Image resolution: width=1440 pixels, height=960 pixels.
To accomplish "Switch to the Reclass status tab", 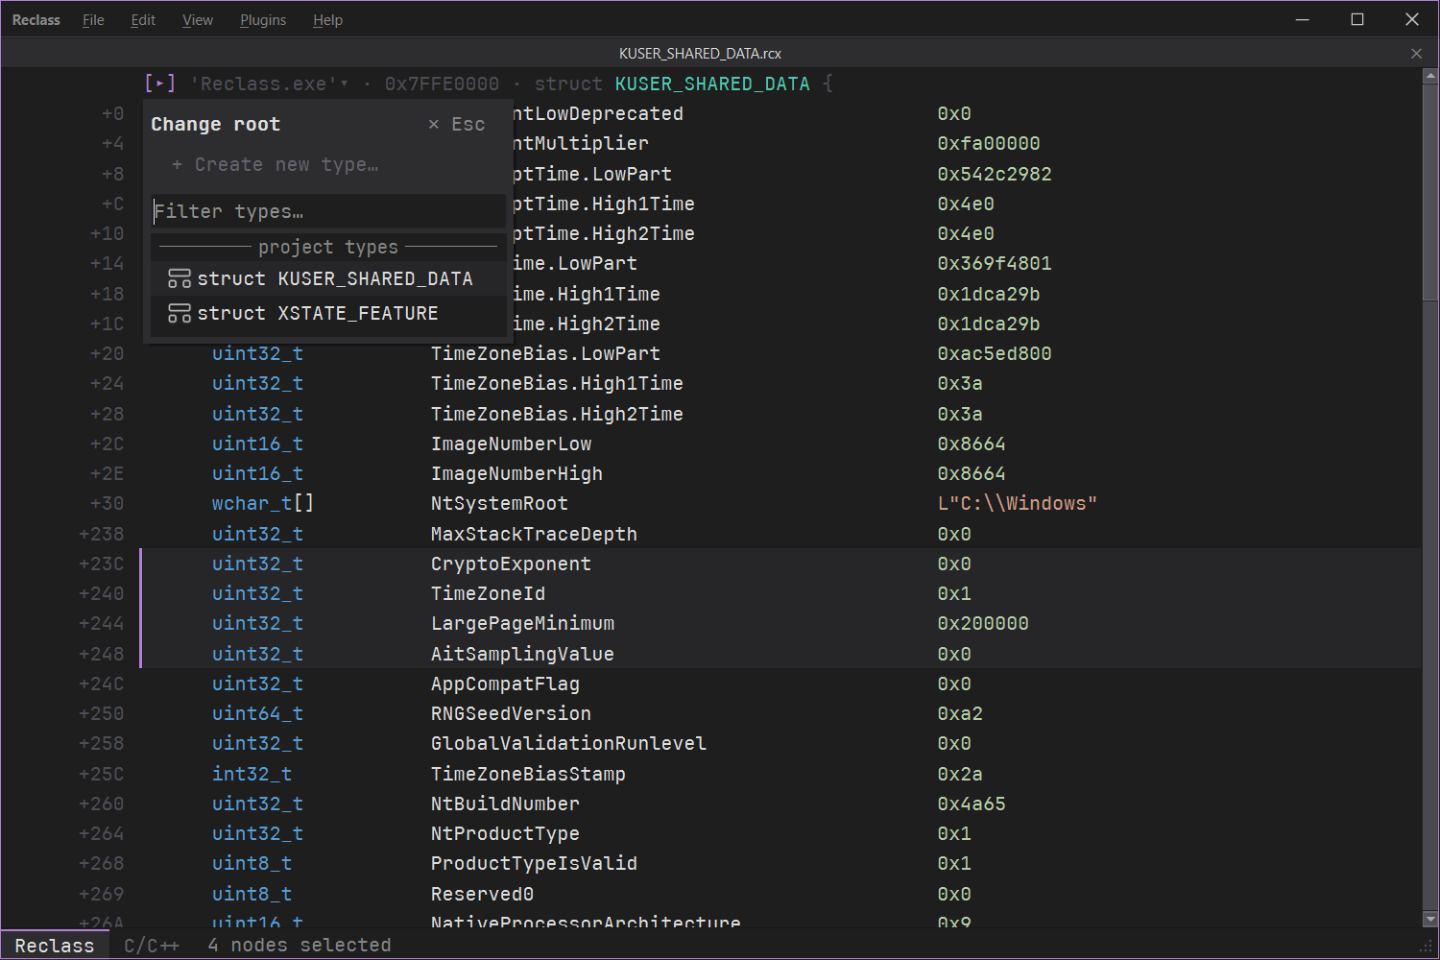I will 55,945.
